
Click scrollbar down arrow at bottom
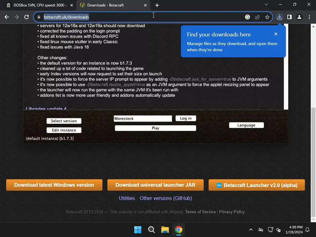(313, 219)
